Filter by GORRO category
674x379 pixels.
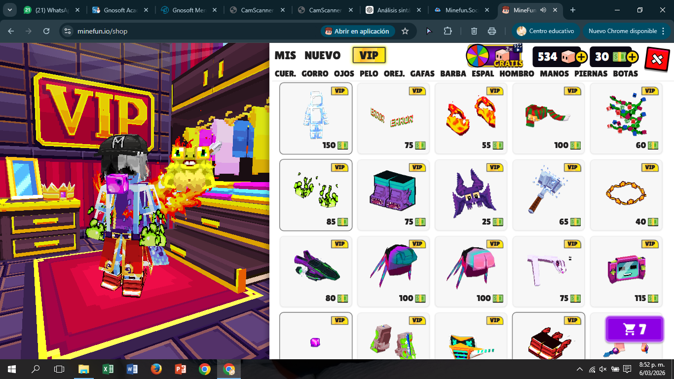pyautogui.click(x=315, y=74)
